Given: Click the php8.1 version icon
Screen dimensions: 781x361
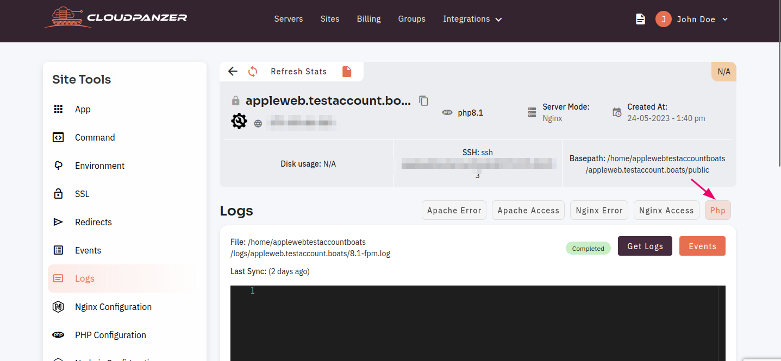Looking at the screenshot, I should pyautogui.click(x=447, y=112).
